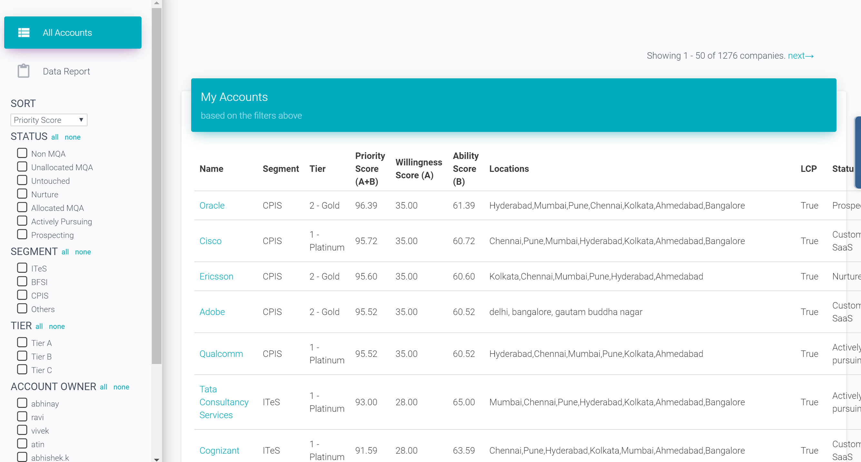Clear ACCOUNT OWNER filters with none link
This screenshot has width=861, height=462.
(121, 387)
